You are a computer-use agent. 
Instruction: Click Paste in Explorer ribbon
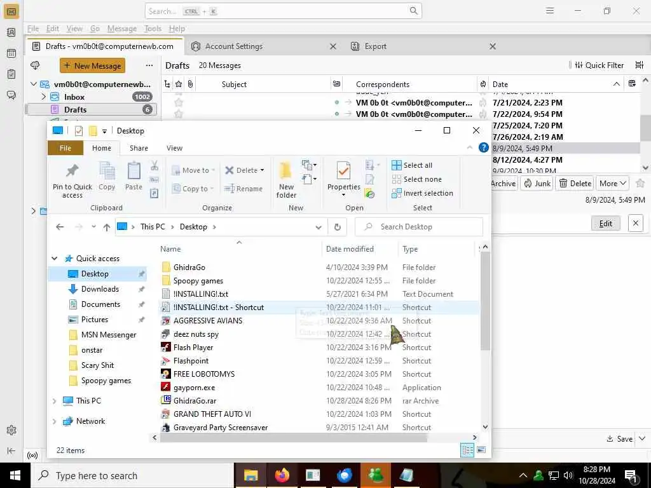tap(134, 177)
